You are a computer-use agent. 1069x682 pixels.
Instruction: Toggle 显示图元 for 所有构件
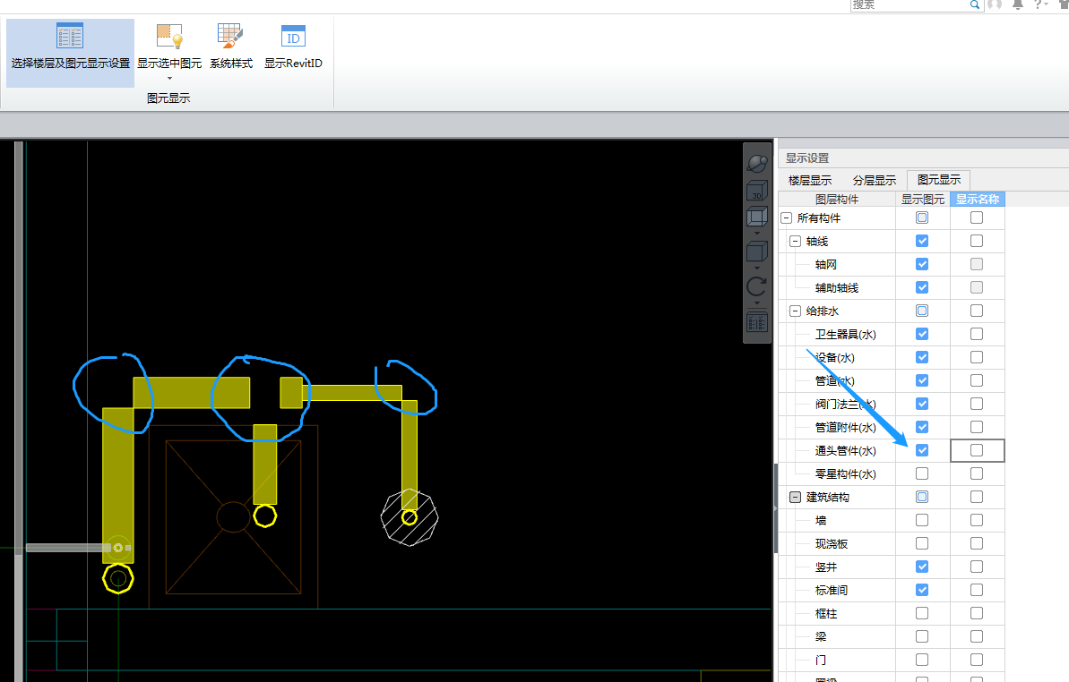pos(922,217)
